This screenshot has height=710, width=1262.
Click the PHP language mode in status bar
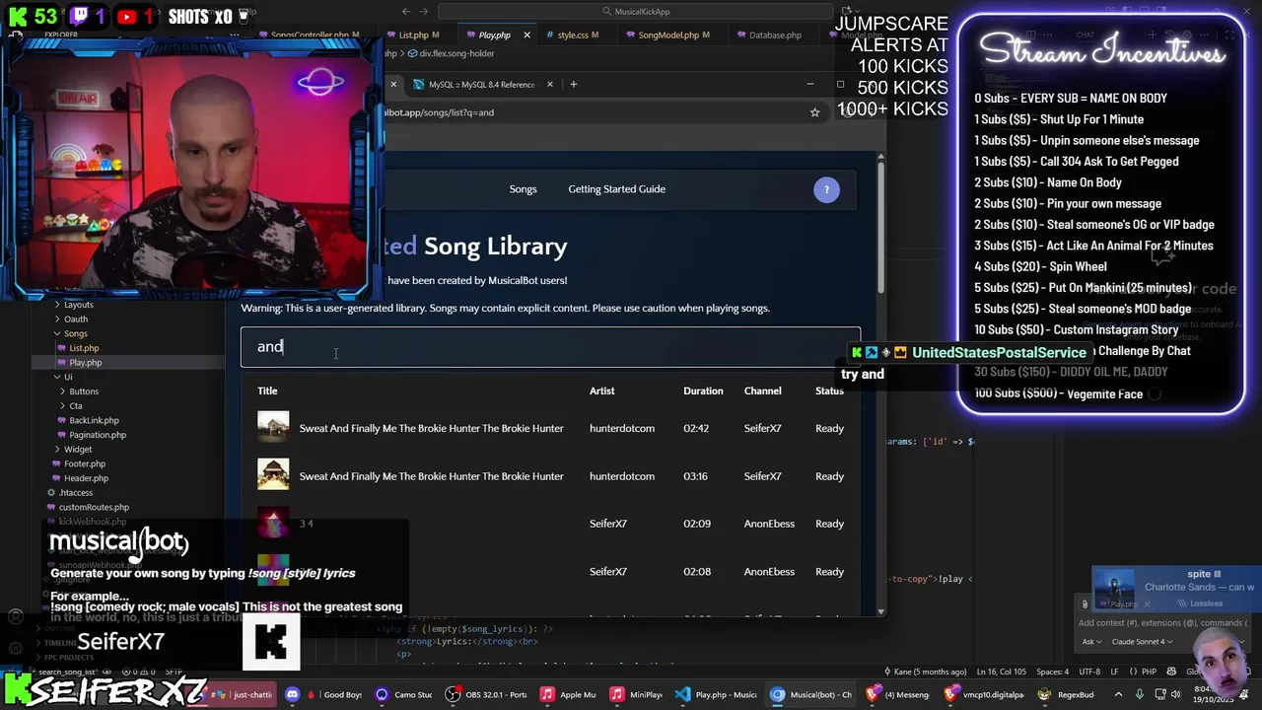pyautogui.click(x=1149, y=672)
